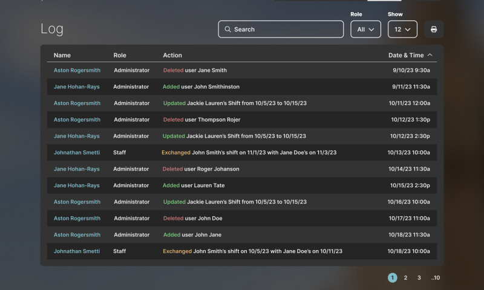484x290 pixels.
Task: Open Johnathan Smetti from the 10/13/23 entry
Action: tap(76, 152)
